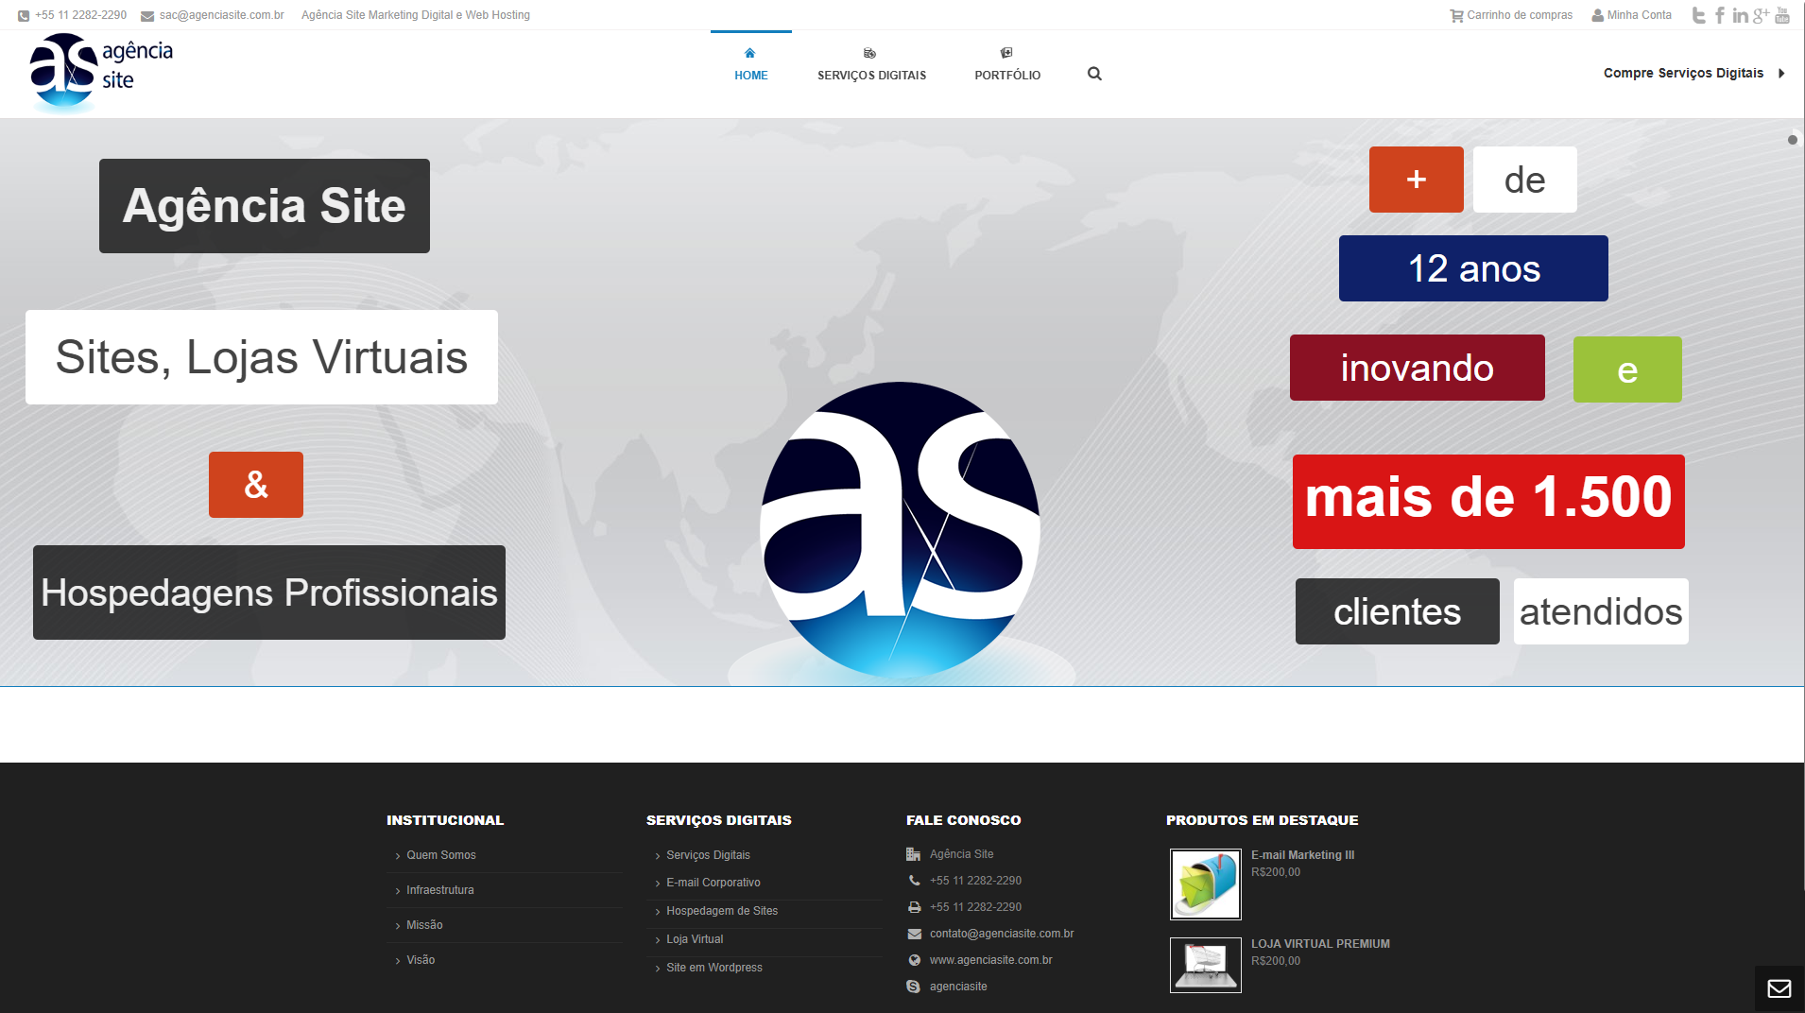Click the Agência Site logo in header

(101, 73)
